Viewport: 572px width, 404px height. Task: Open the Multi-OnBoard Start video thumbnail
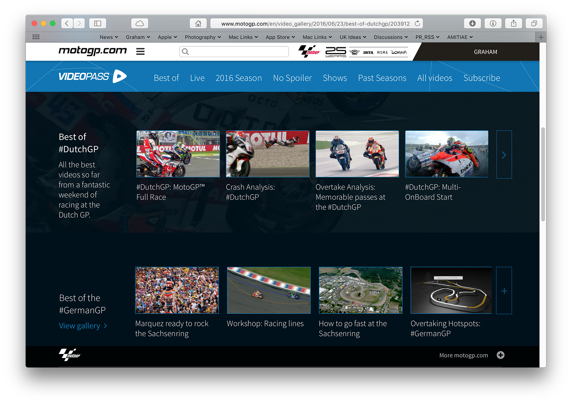tap(446, 154)
